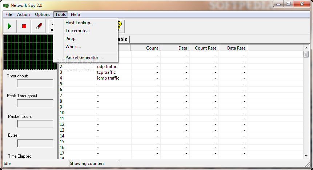
Task: Choose Traceroute... from the Tools menu
Action: (85, 31)
